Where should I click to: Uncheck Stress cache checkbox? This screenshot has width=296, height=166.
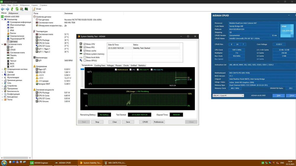point(85,51)
